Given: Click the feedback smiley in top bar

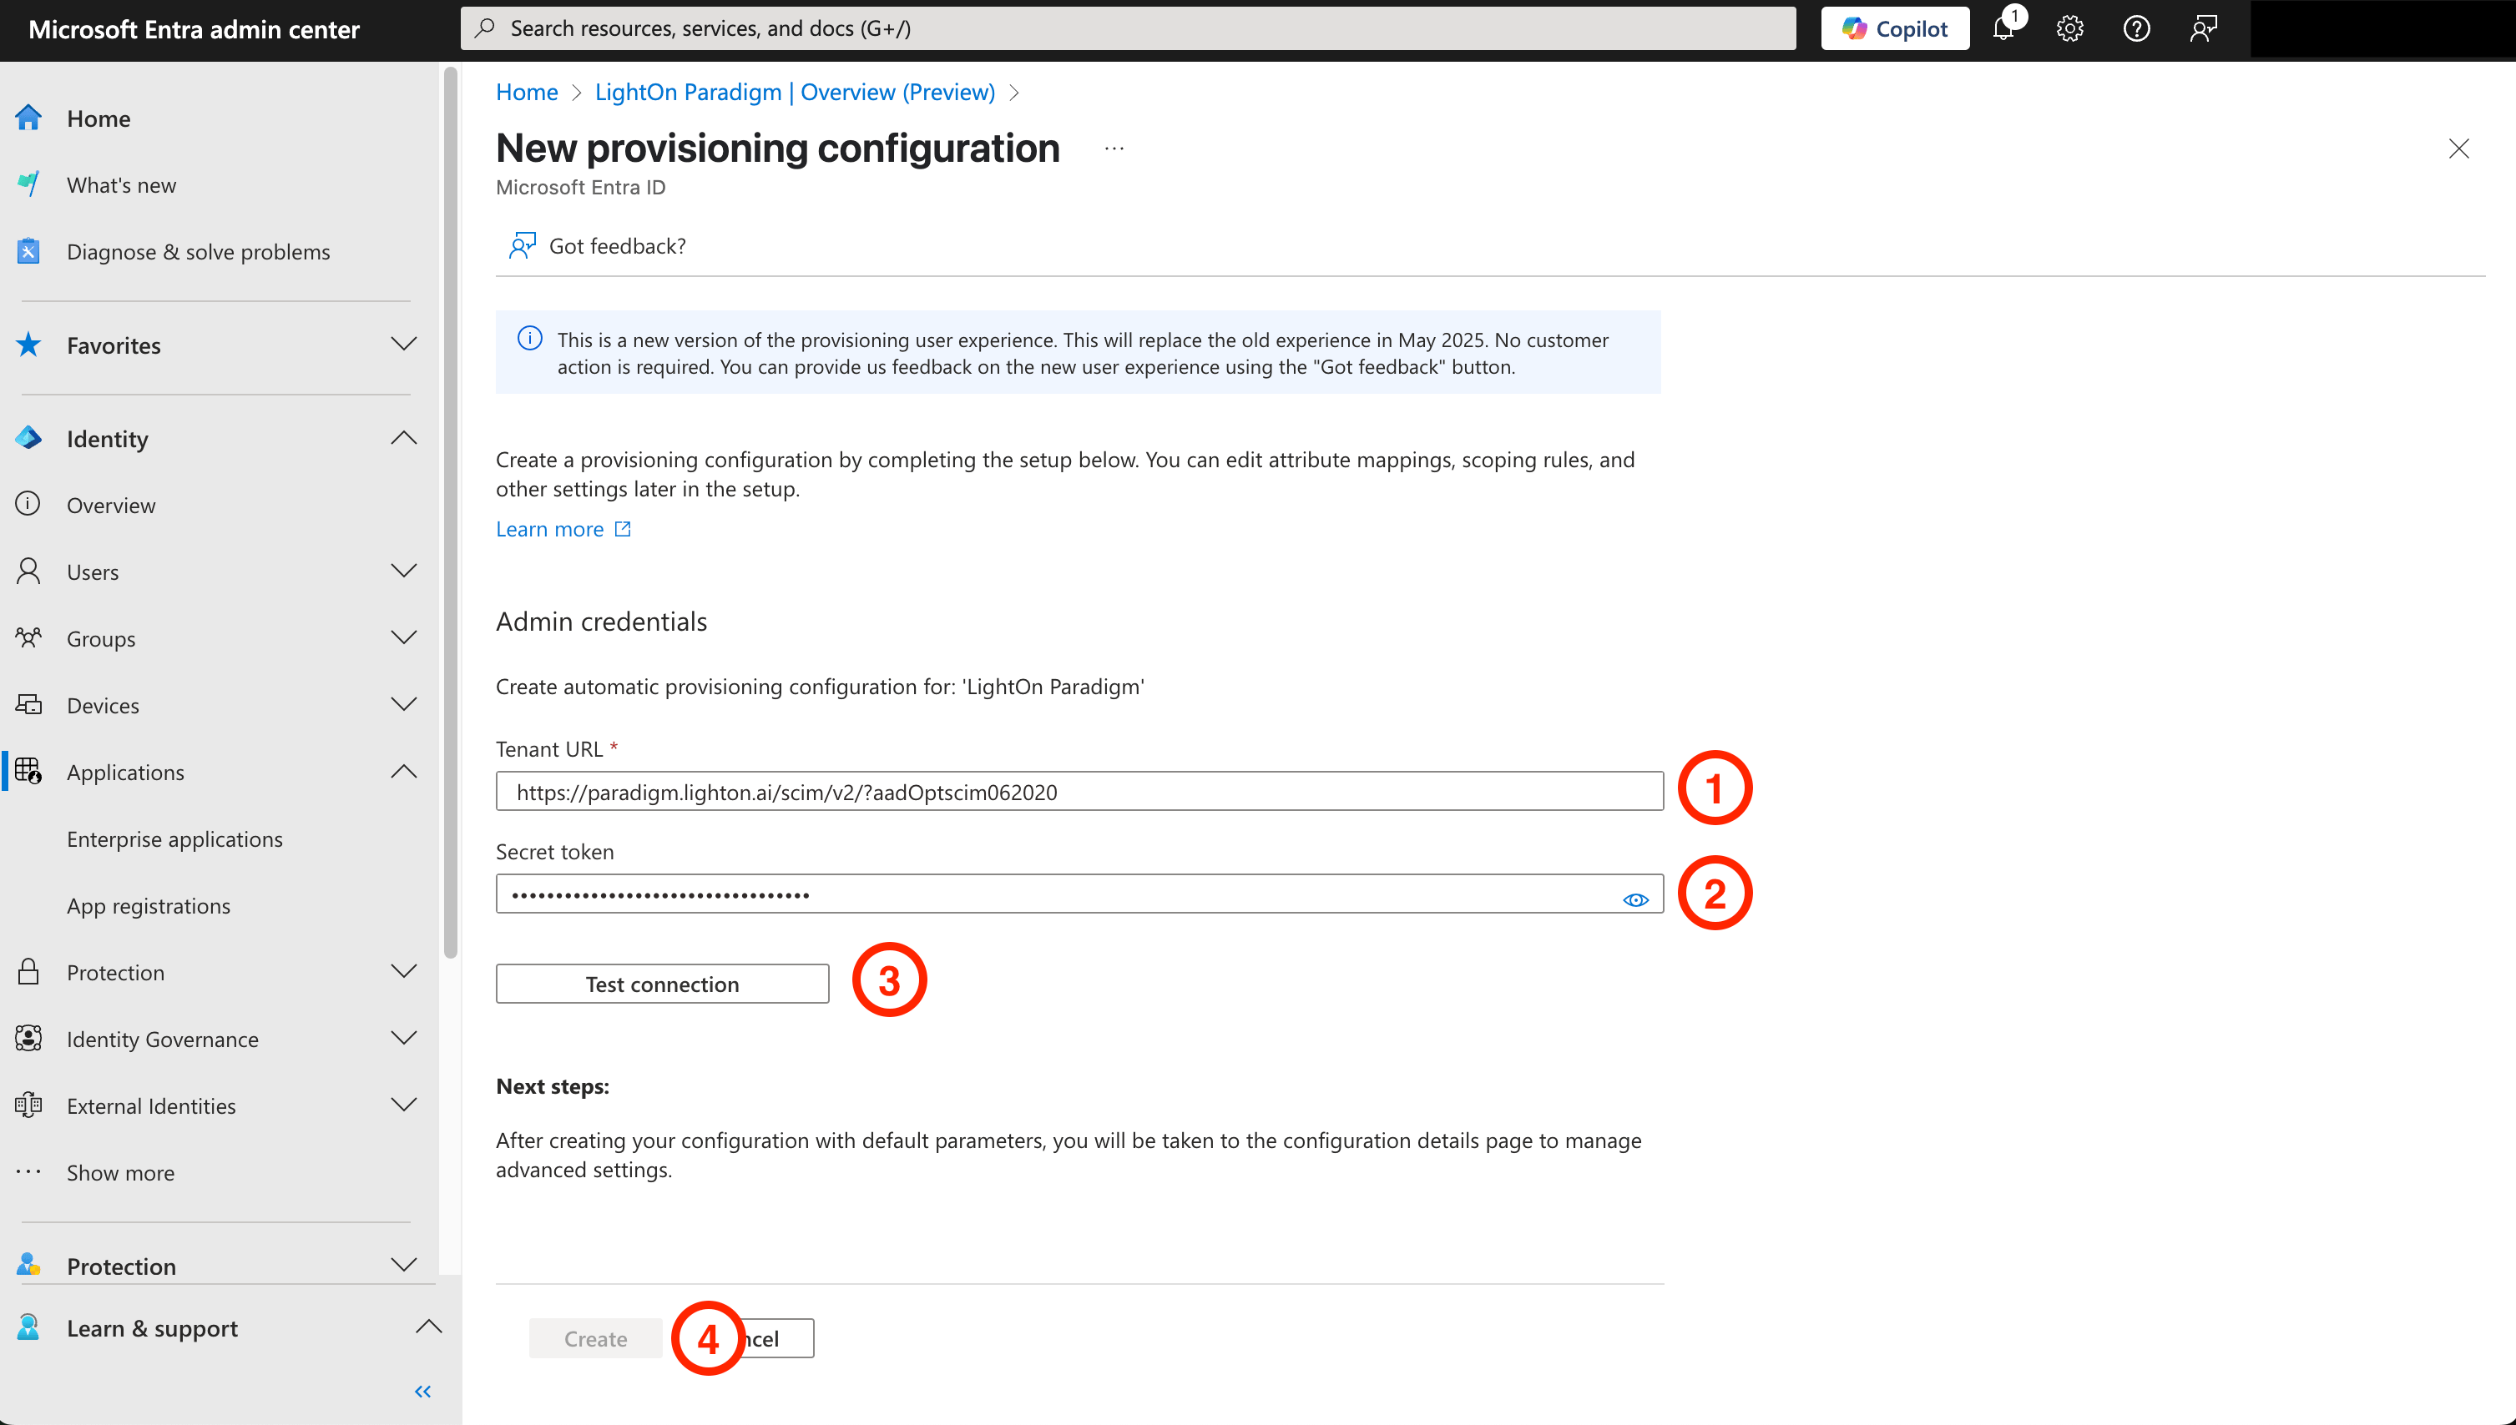Looking at the screenshot, I should click(2203, 28).
